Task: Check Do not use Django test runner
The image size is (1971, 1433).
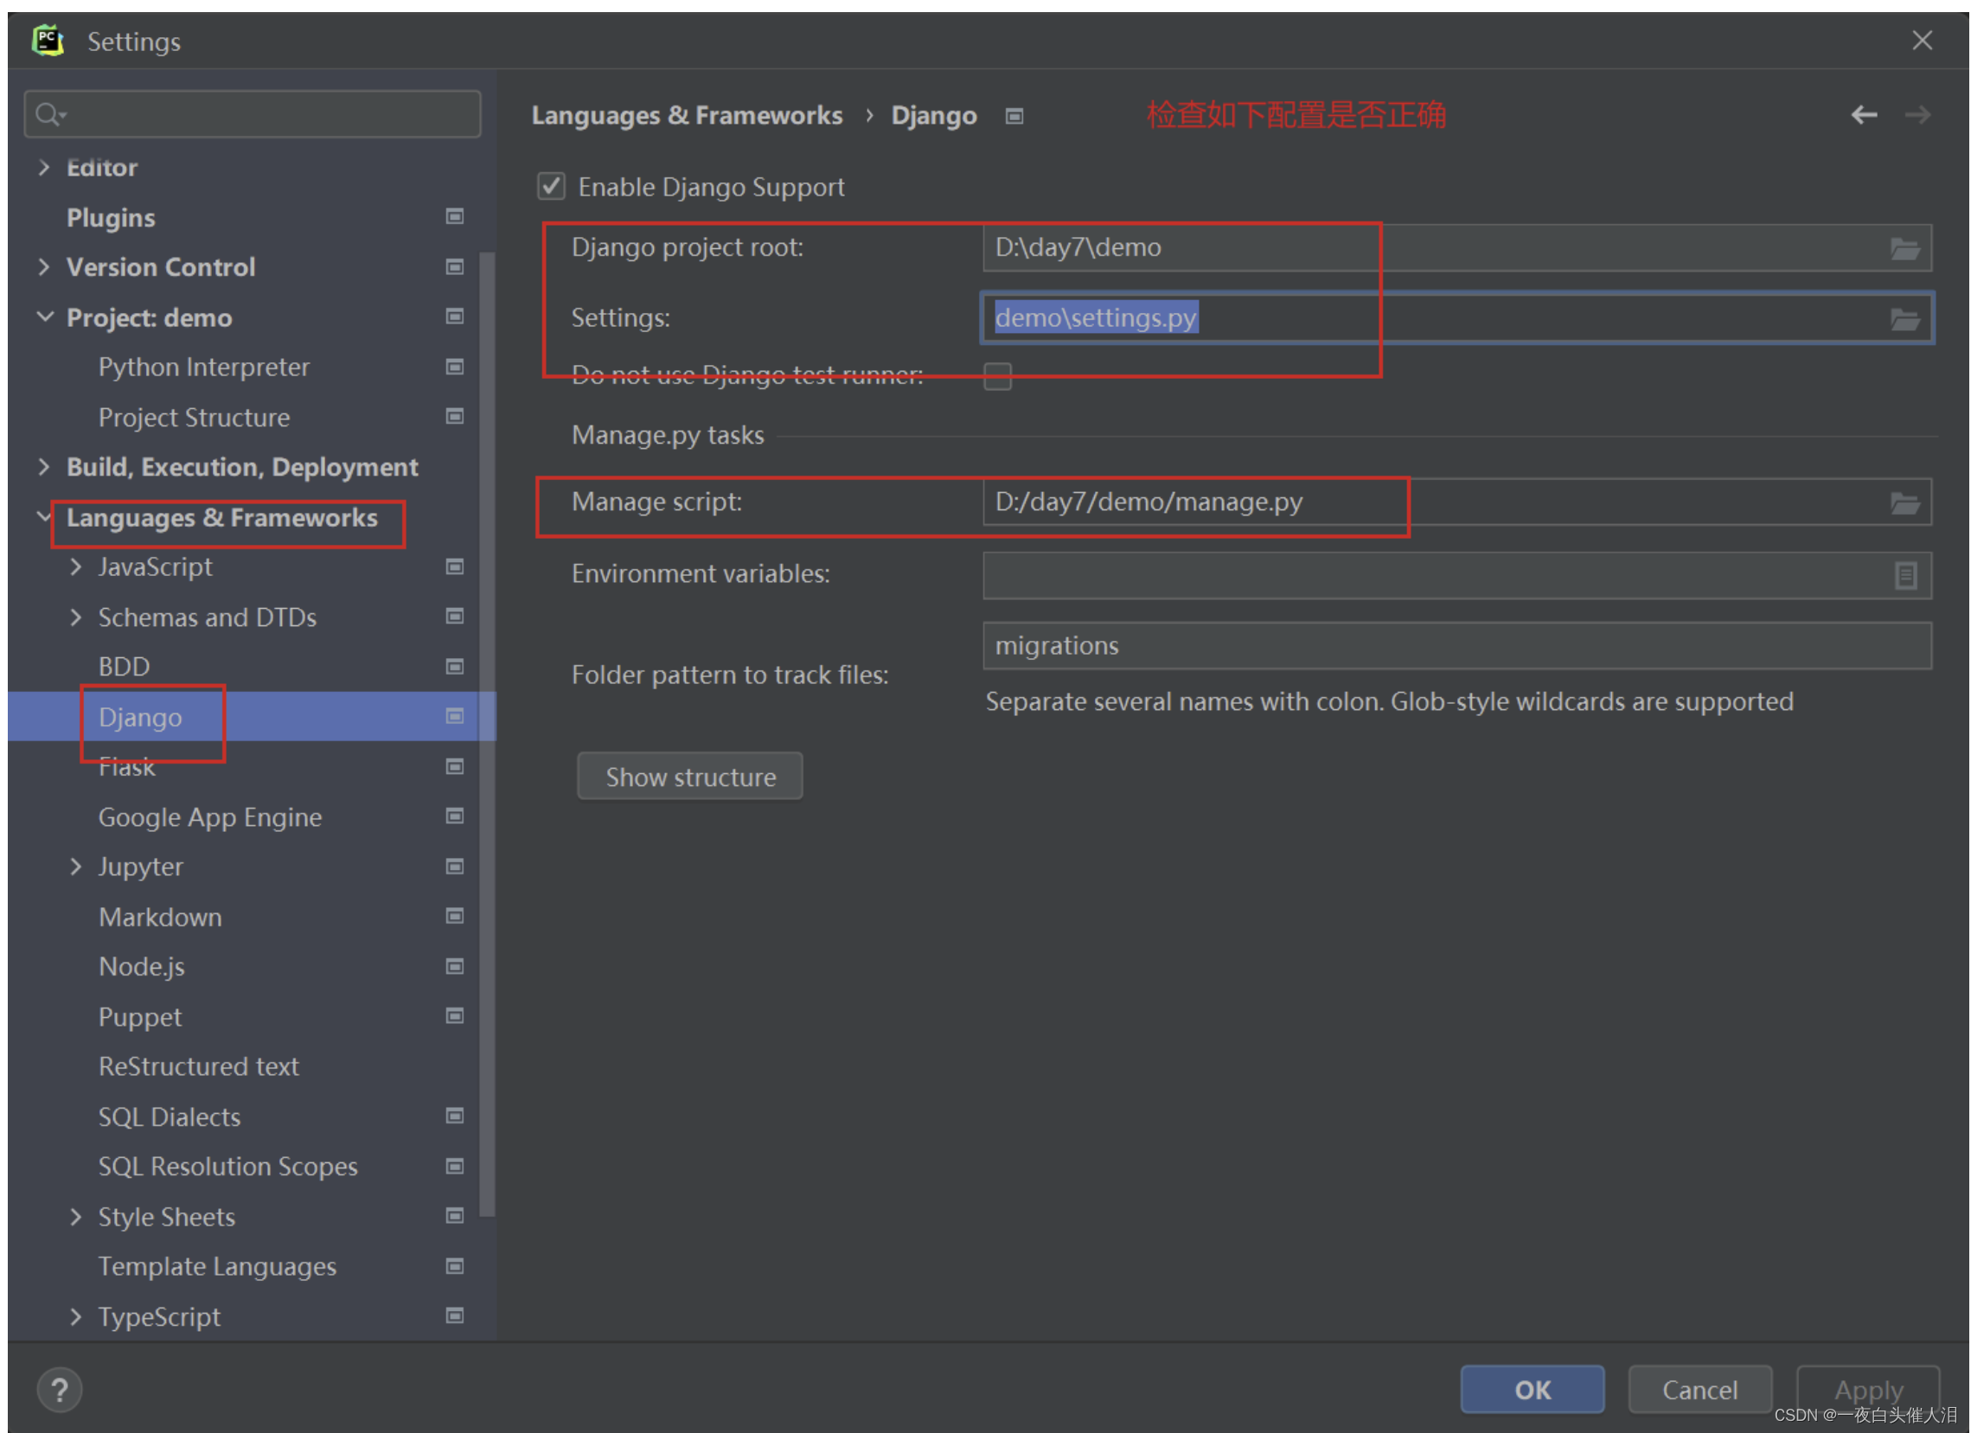Action: tap(997, 376)
